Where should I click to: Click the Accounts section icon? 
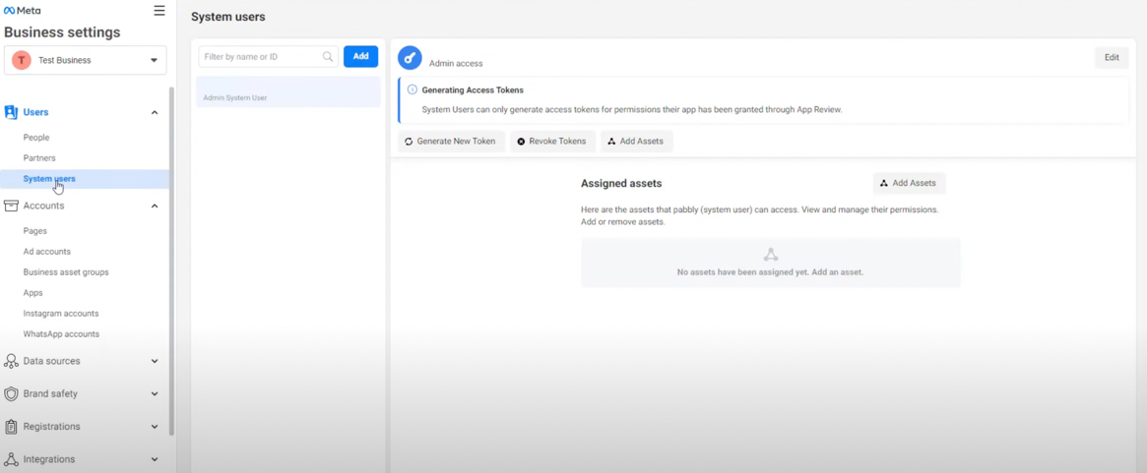11,206
